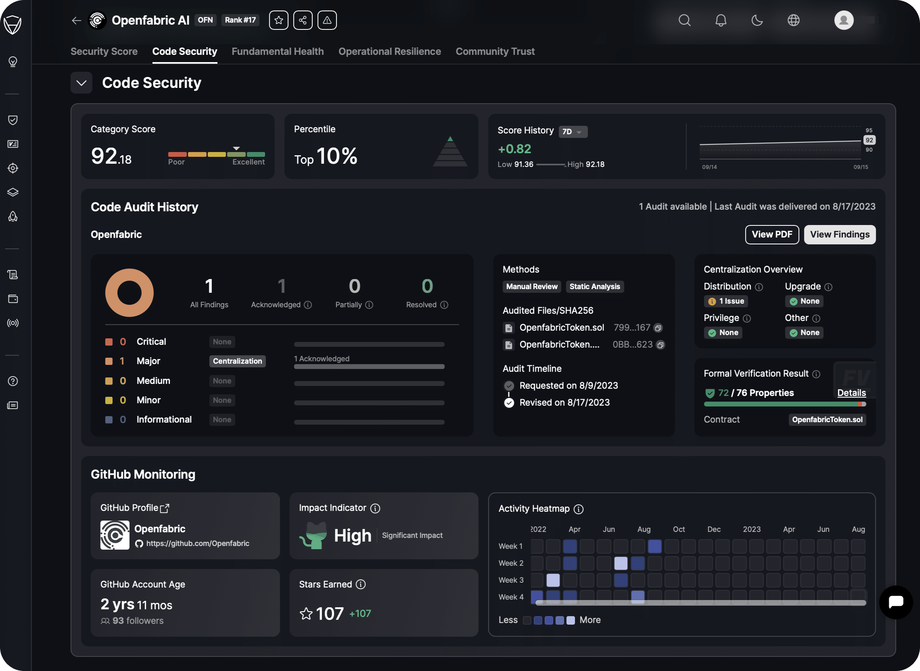Copy the hash 0BB...623
Viewport: 920px width, 671px height.
tap(661, 345)
